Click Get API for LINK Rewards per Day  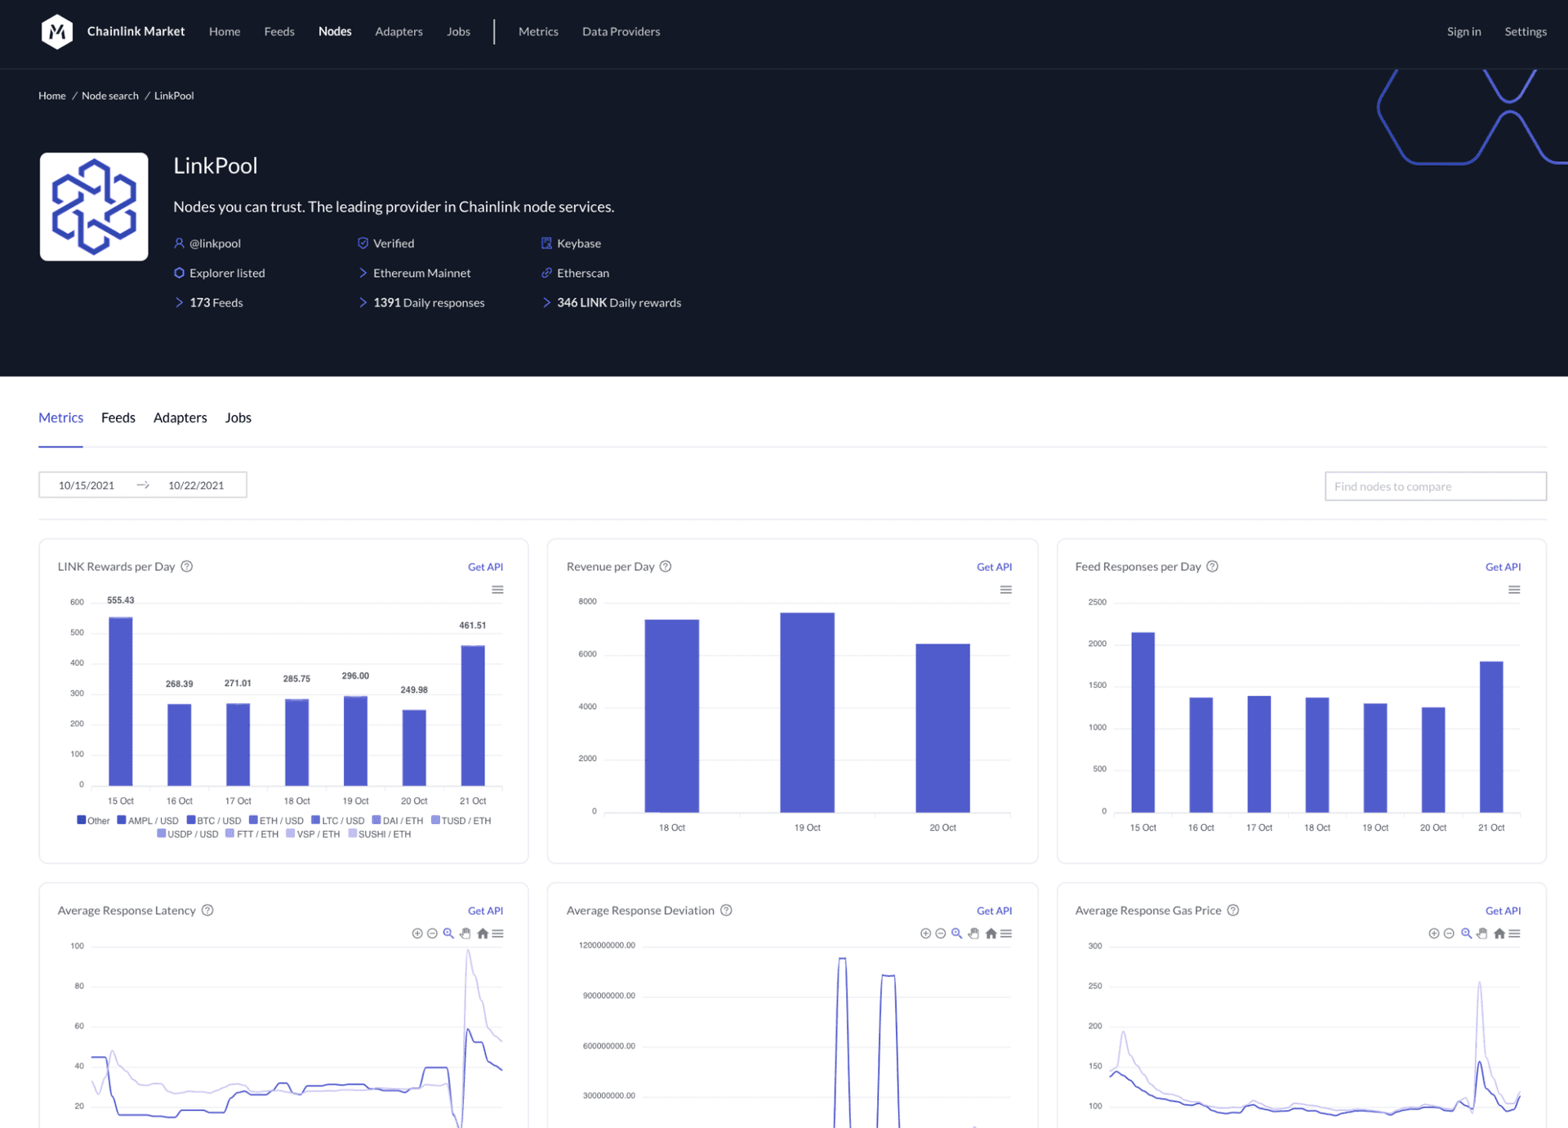pyautogui.click(x=485, y=566)
